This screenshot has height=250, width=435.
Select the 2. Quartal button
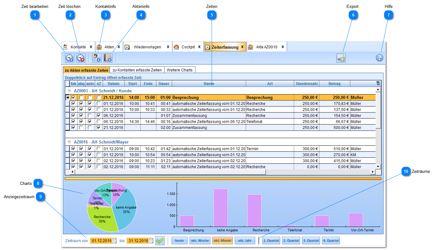point(291,241)
